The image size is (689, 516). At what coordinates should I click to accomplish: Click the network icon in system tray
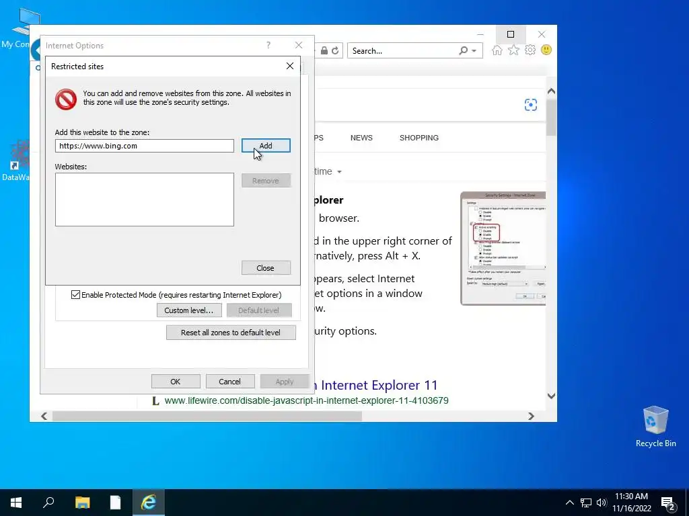point(586,503)
